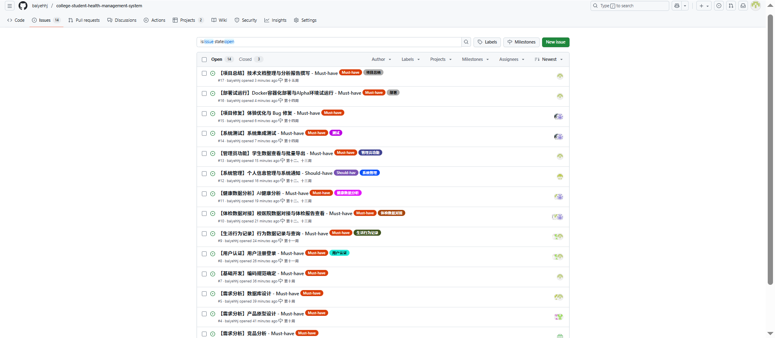Click purple 测试 label on issue #14
The height and width of the screenshot is (338, 775).
click(x=335, y=133)
